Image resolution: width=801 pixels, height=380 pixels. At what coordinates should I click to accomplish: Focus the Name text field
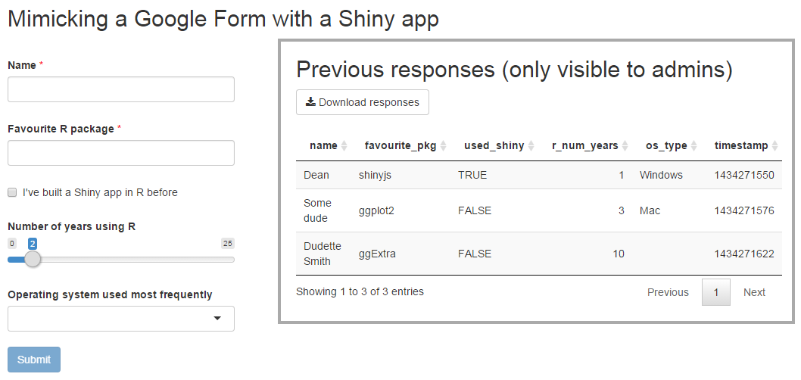coord(121,89)
